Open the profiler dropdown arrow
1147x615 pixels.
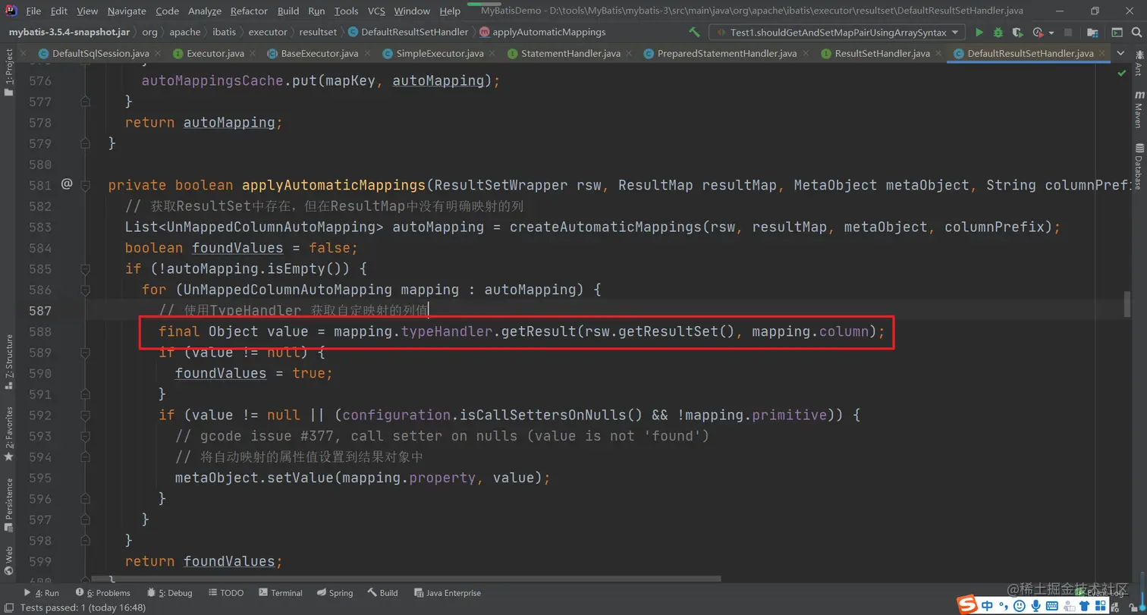pos(1051,33)
